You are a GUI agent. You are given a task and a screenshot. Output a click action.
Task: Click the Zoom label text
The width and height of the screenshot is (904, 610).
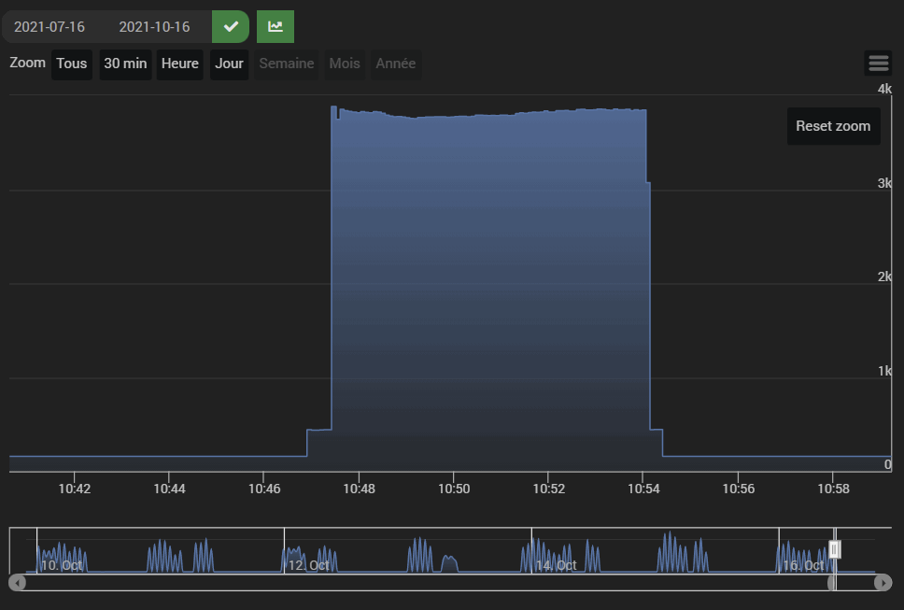point(27,63)
